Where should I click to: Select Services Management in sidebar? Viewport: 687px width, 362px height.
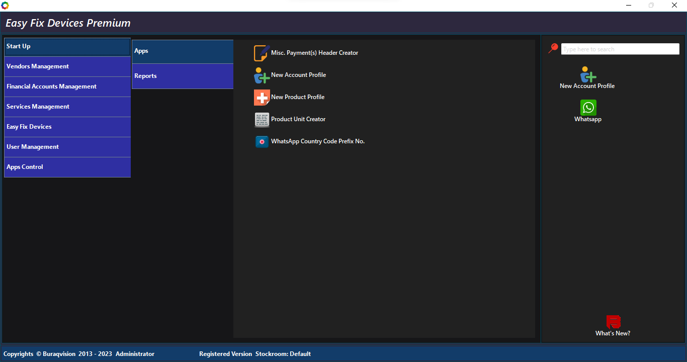(67, 107)
